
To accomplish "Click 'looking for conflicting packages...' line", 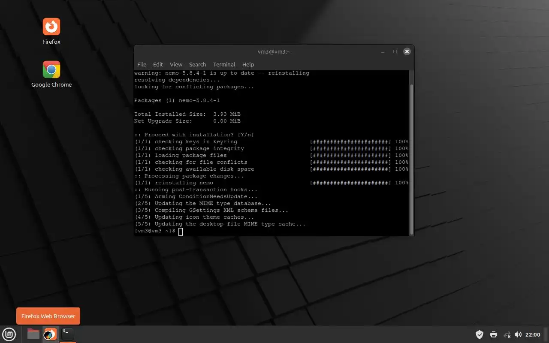I will [194, 87].
